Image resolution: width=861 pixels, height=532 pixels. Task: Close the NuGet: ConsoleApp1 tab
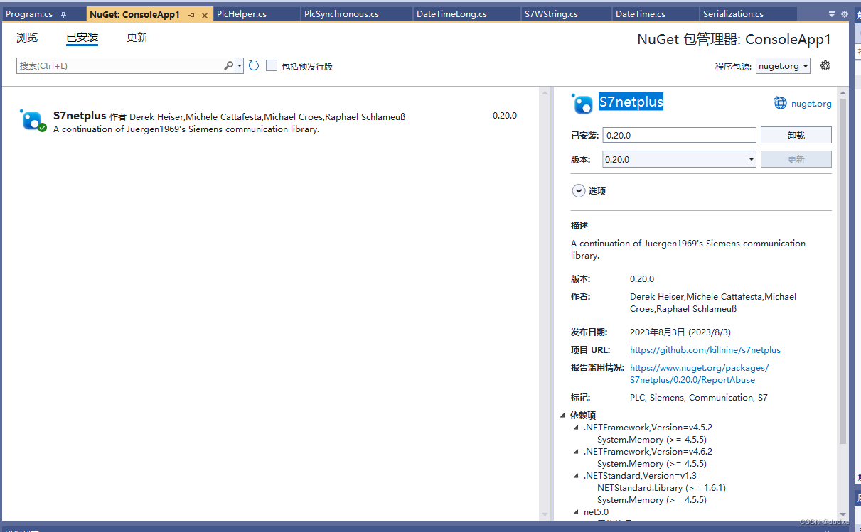[205, 15]
